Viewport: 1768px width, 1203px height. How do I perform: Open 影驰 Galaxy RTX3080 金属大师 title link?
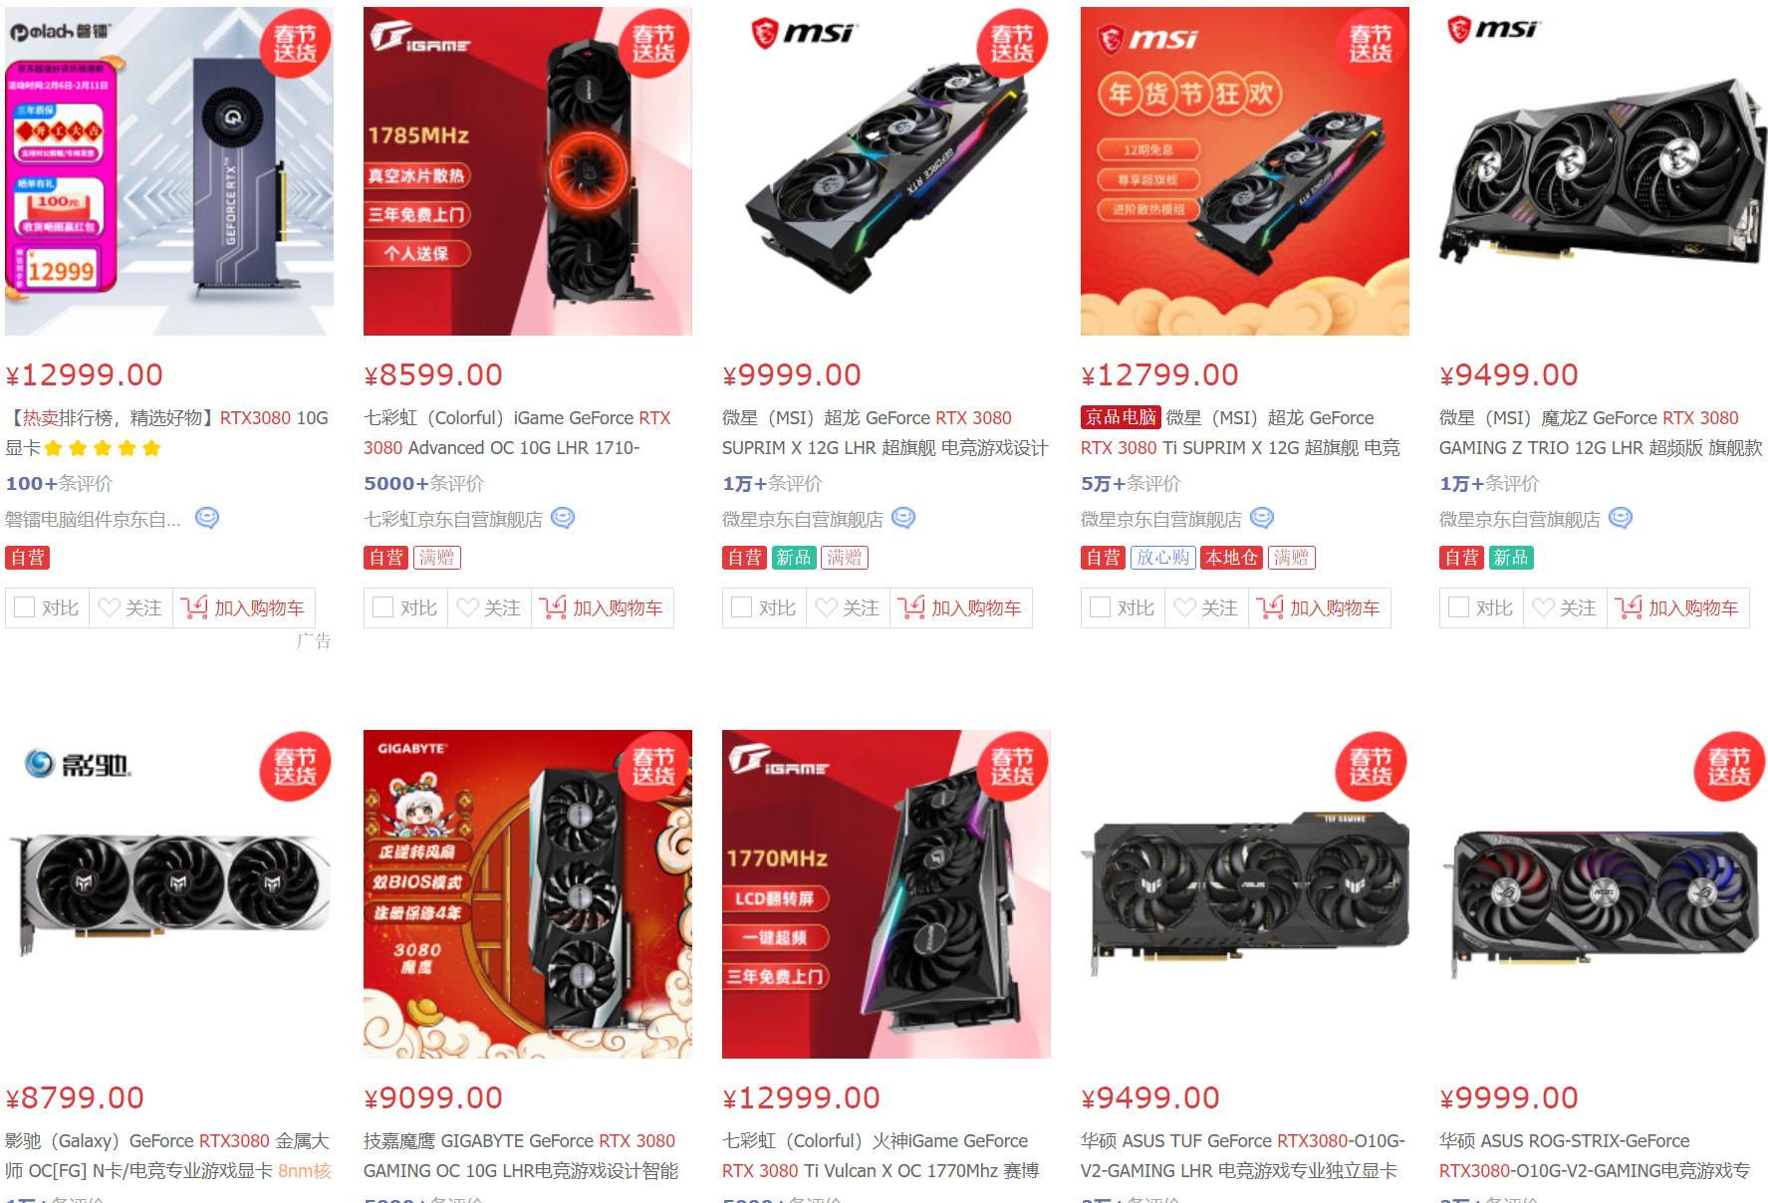[x=167, y=1156]
